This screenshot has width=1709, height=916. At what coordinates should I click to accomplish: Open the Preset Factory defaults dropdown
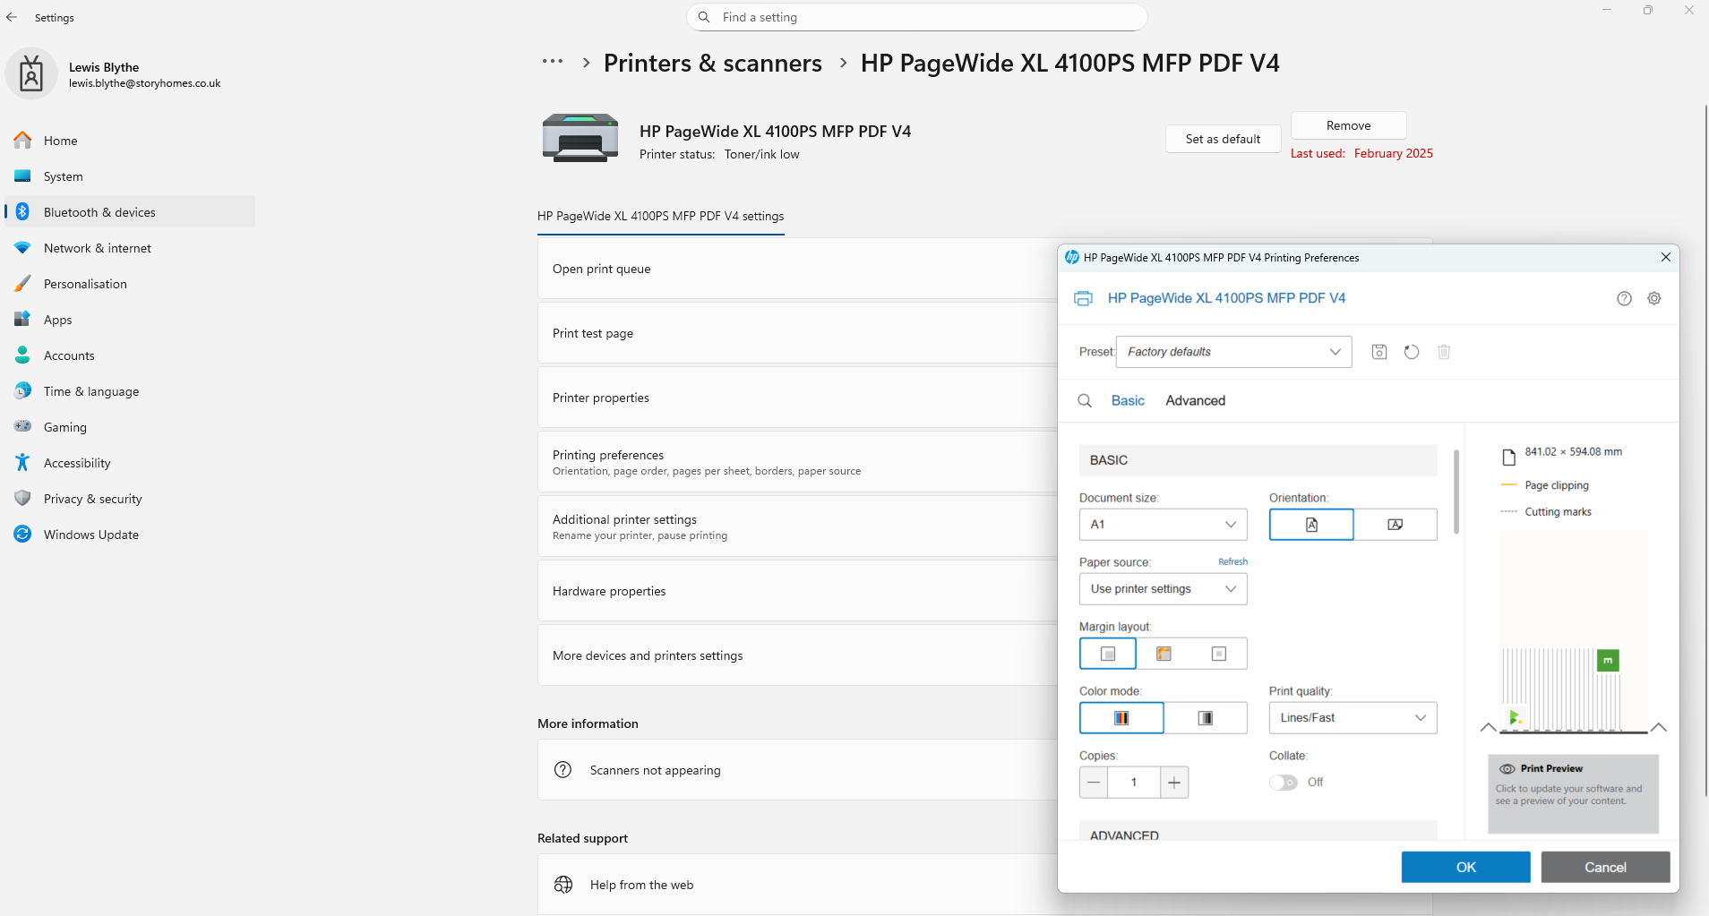[x=1233, y=352]
